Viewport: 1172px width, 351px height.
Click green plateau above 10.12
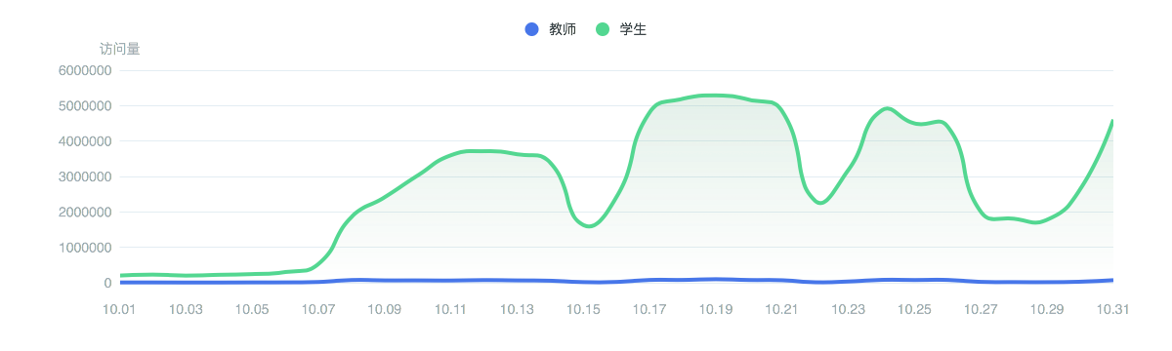pyautogui.click(x=483, y=151)
